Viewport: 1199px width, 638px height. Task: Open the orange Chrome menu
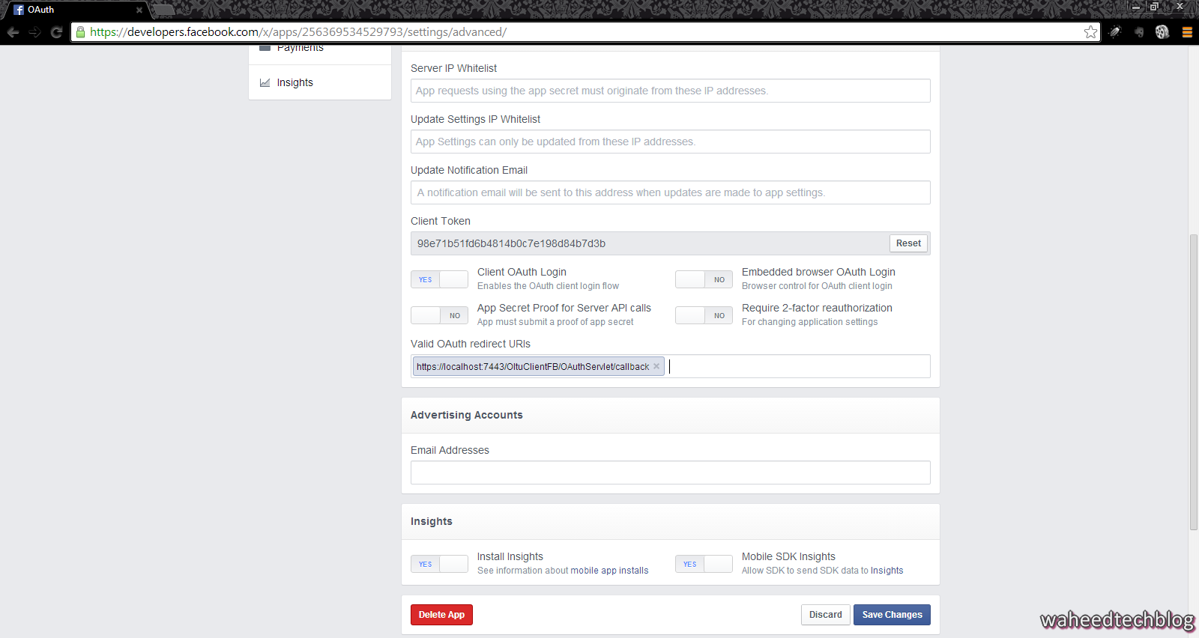tap(1187, 32)
